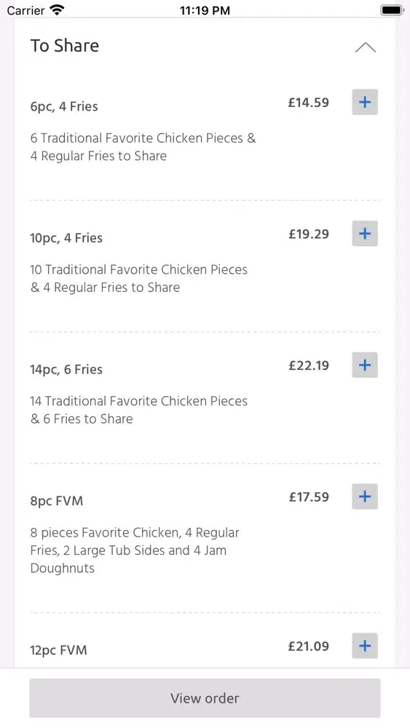Viewport: 410px width, 728px height.
Task: Add 6pc, 4 Fries to order
Action: [365, 102]
